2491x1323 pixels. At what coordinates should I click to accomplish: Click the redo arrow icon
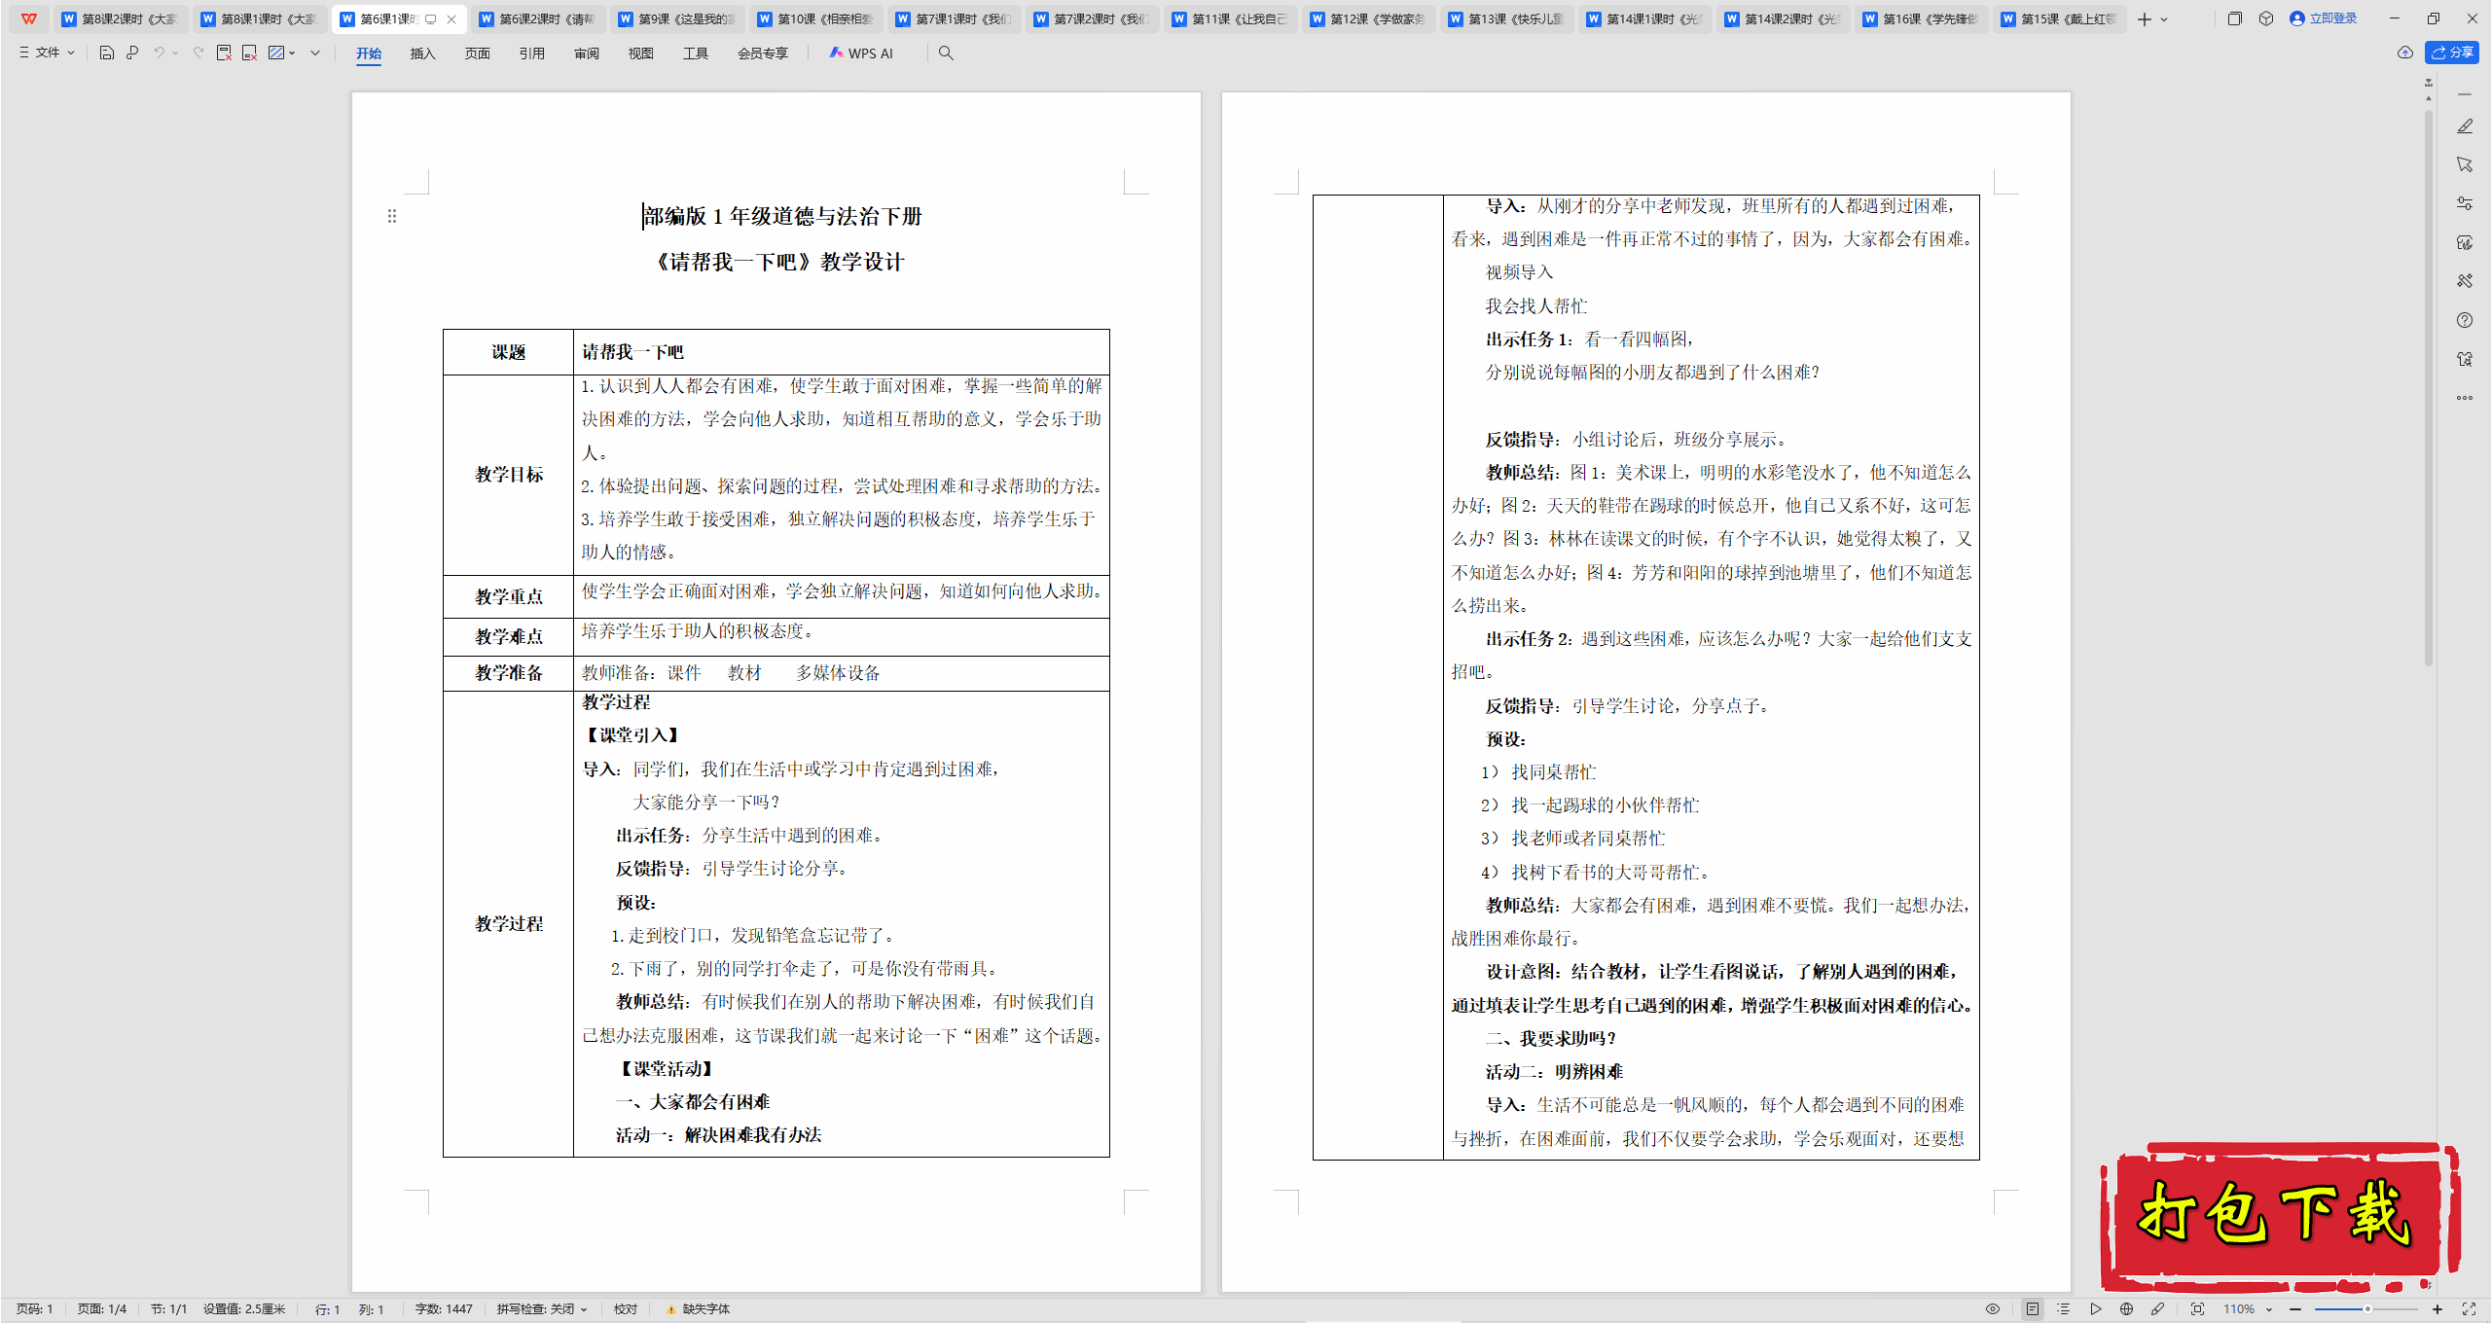pos(199,54)
